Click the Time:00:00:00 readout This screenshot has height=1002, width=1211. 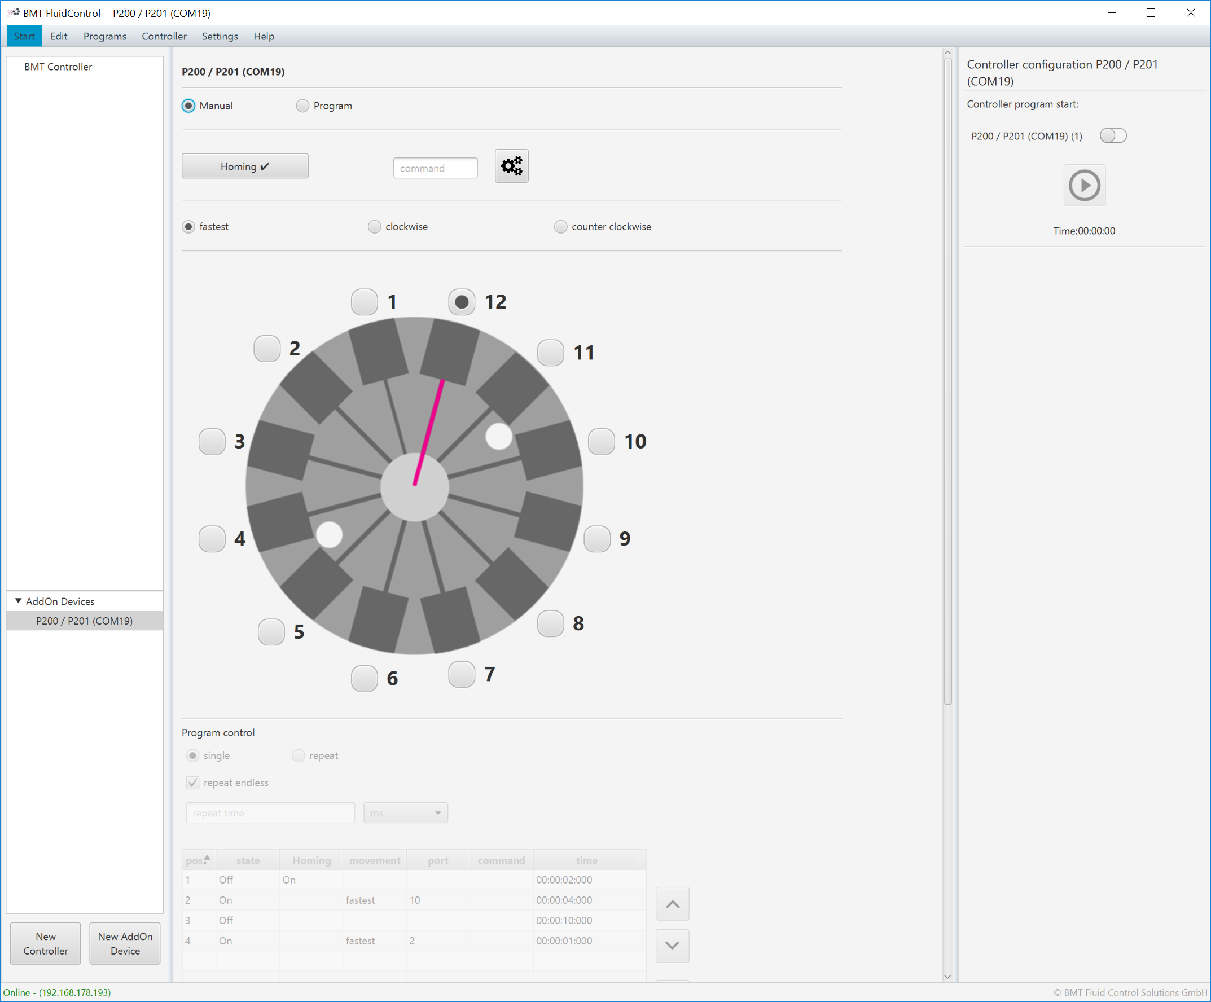point(1084,231)
